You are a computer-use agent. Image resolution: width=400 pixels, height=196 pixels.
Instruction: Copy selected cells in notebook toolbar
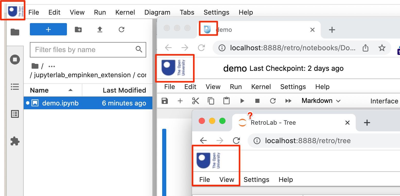coord(211,101)
